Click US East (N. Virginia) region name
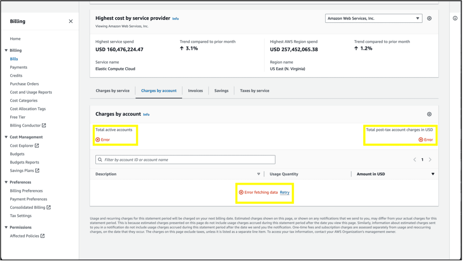463x262 pixels. (288, 69)
